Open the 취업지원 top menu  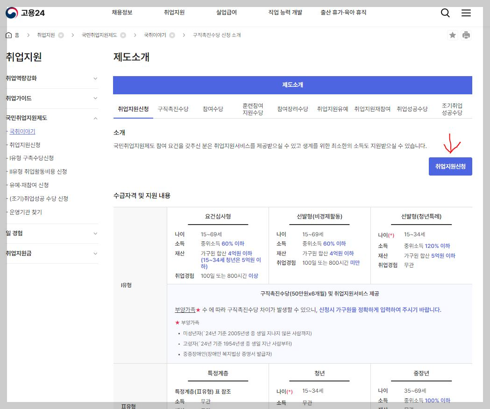(174, 13)
